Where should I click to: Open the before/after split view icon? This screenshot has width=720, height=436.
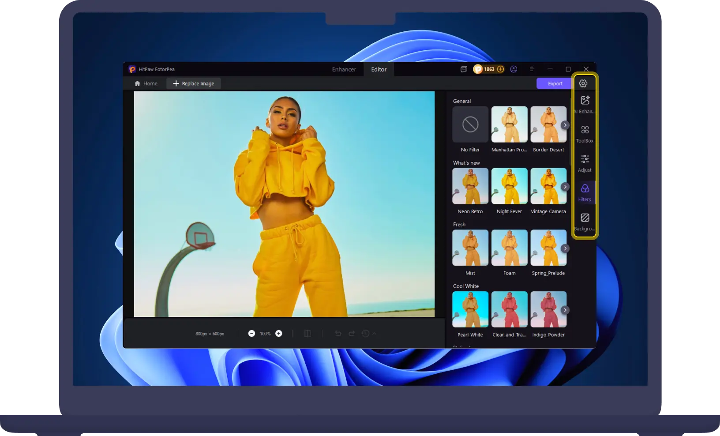[307, 334]
